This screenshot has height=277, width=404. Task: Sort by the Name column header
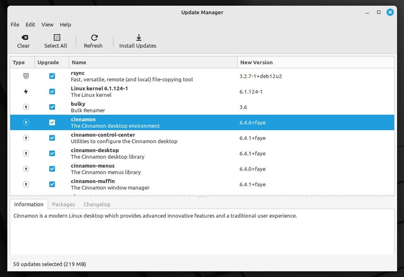pyautogui.click(x=153, y=62)
